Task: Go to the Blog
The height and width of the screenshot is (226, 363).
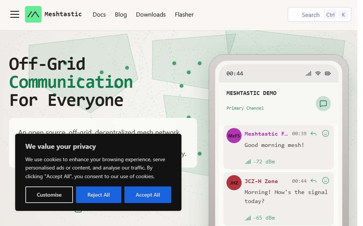Action: pyautogui.click(x=121, y=15)
